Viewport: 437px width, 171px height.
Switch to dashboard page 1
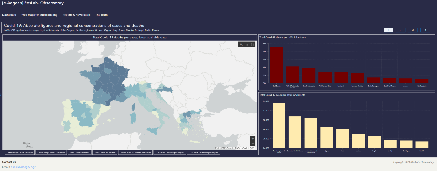click(x=388, y=30)
